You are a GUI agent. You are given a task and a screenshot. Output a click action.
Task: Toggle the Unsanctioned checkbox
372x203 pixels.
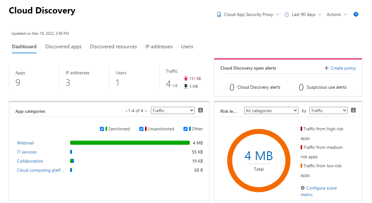(141, 129)
